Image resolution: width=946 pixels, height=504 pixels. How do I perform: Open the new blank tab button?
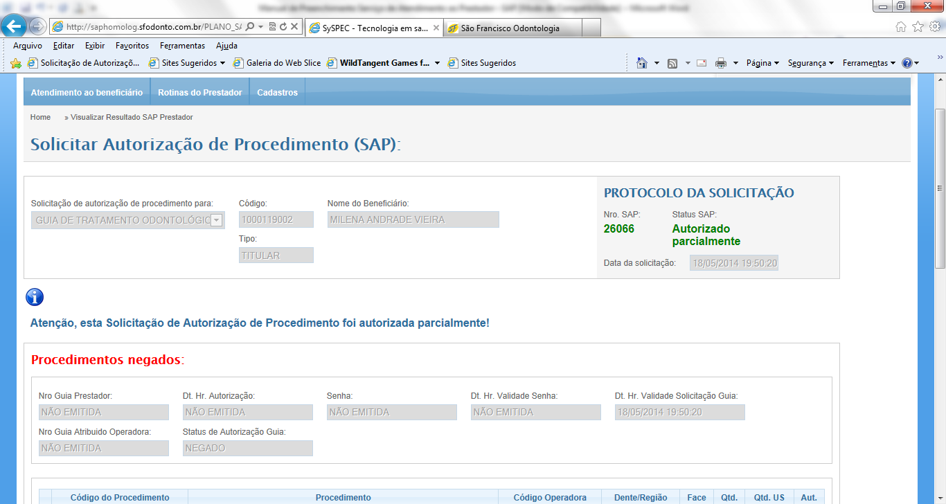click(591, 28)
